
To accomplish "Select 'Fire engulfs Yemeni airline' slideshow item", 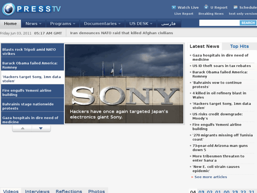I will [x=33, y=91].
